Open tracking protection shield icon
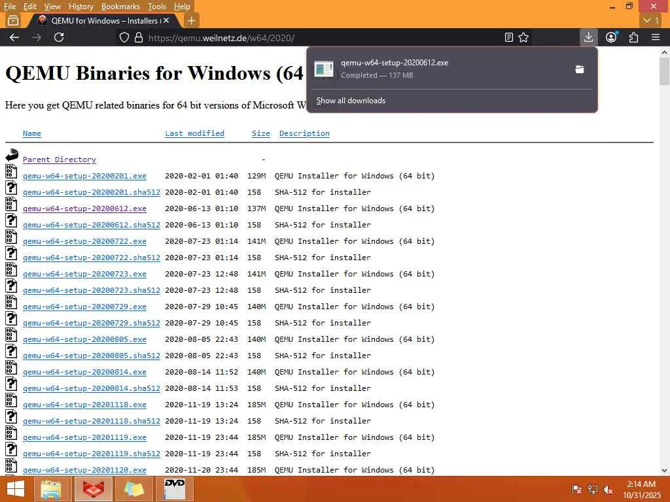The width and height of the screenshot is (670, 502). (x=124, y=37)
